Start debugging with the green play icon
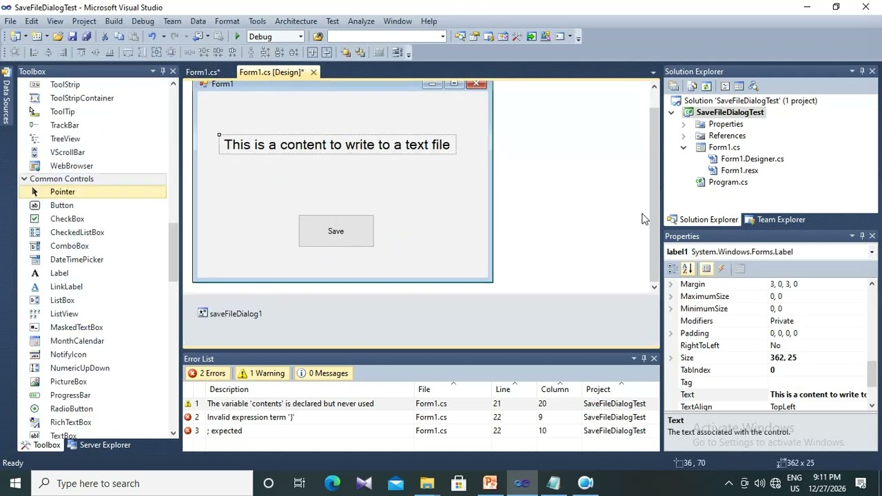Viewport: 882px width, 496px height. [x=237, y=37]
